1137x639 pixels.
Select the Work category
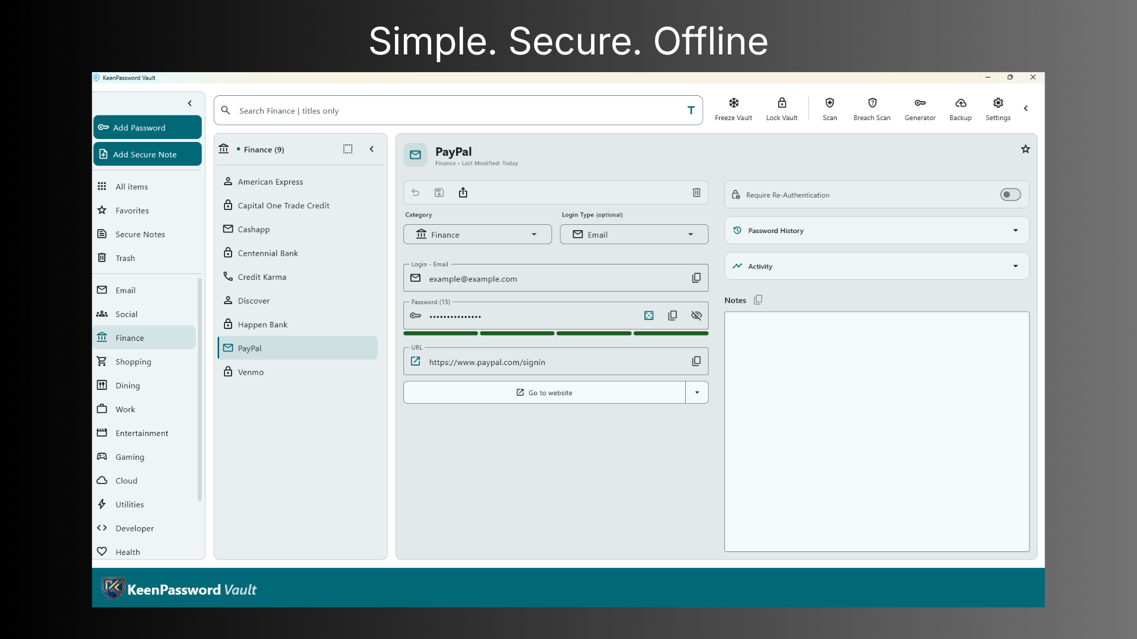[144, 409]
